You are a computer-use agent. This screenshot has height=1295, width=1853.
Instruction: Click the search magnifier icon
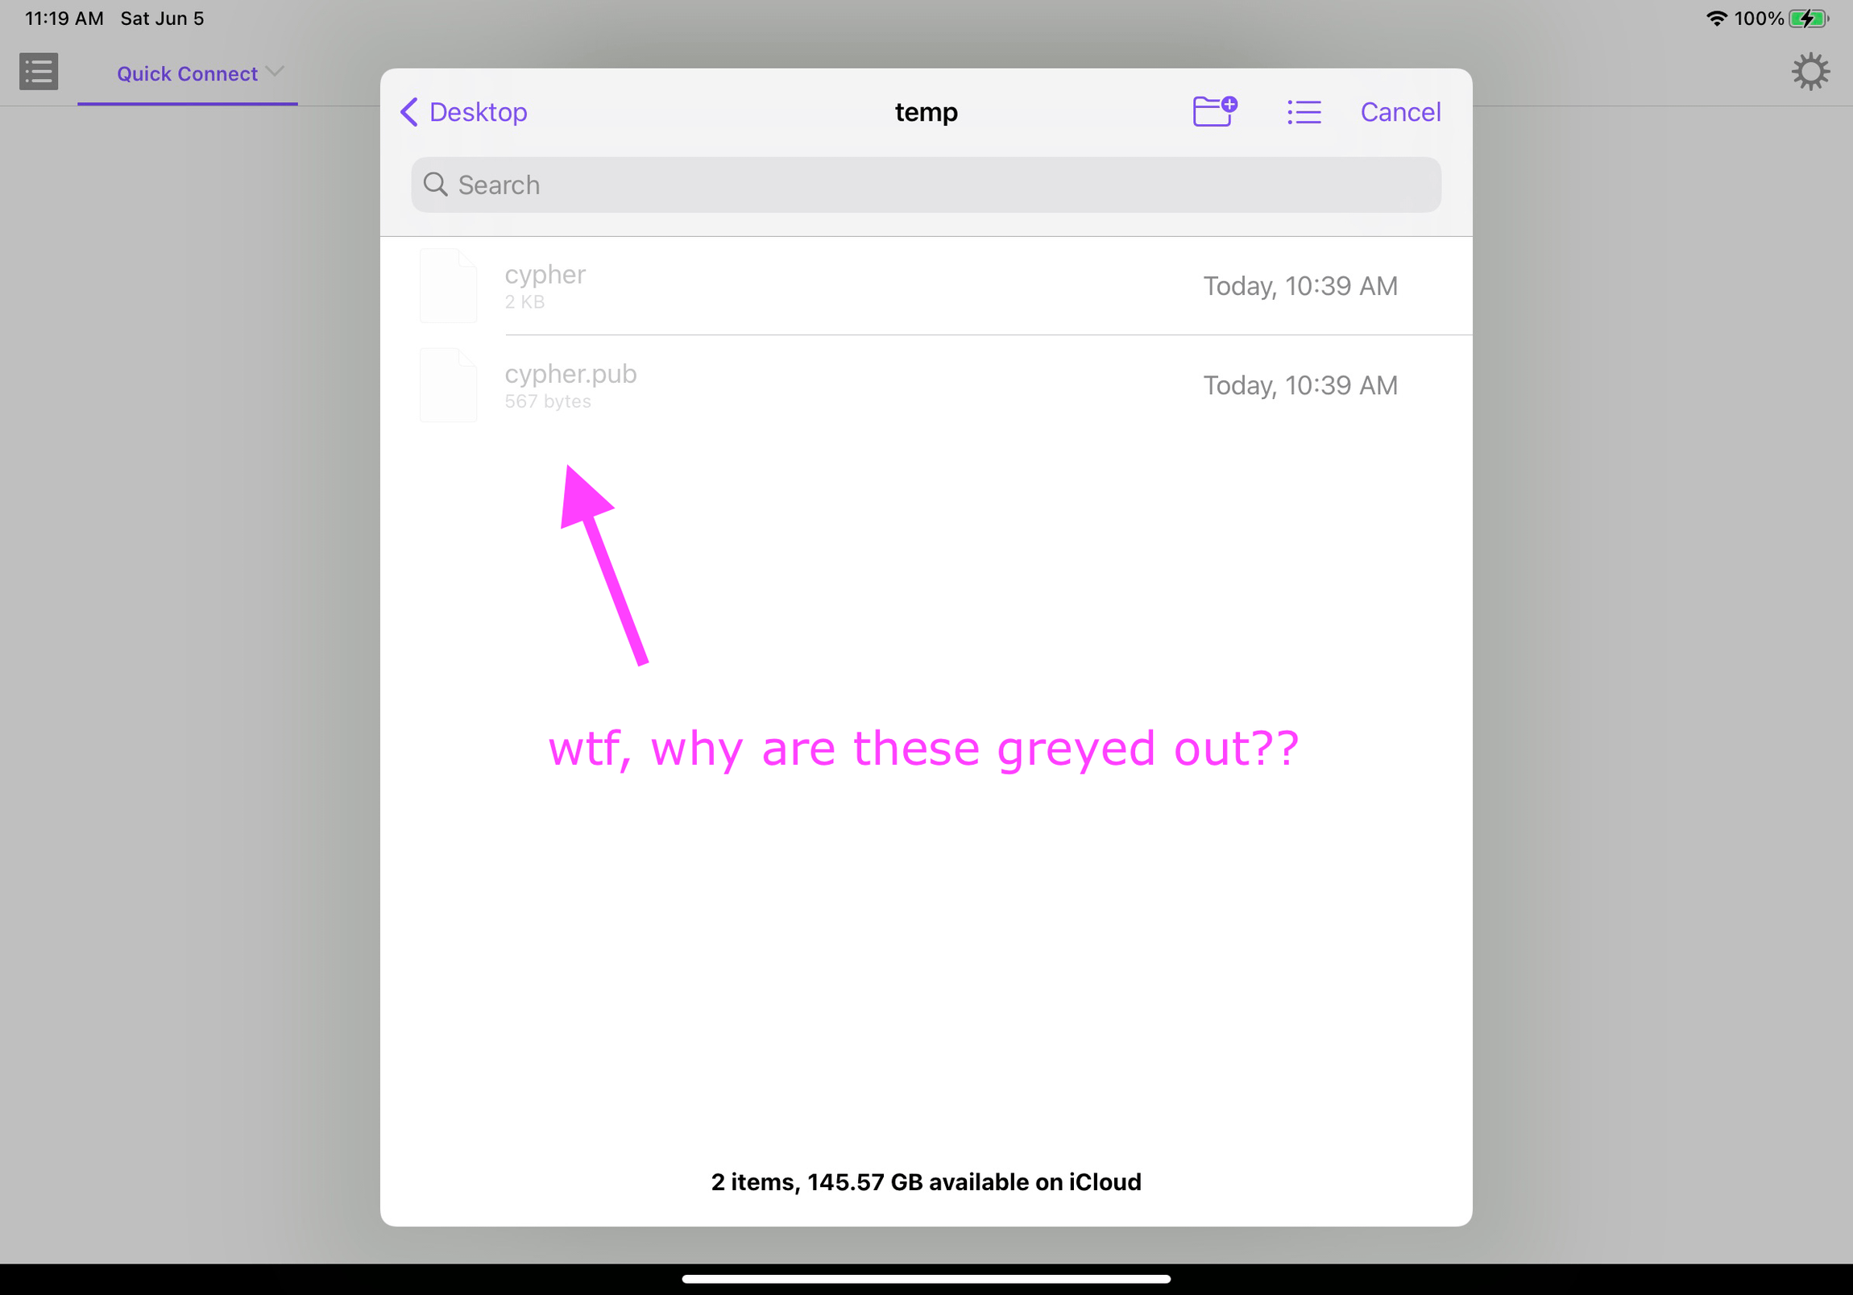coord(435,185)
